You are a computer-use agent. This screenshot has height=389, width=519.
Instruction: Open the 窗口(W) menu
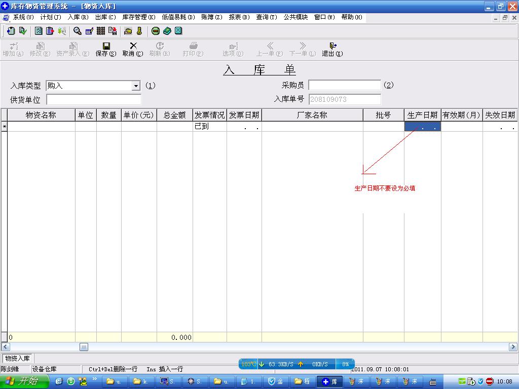324,17
